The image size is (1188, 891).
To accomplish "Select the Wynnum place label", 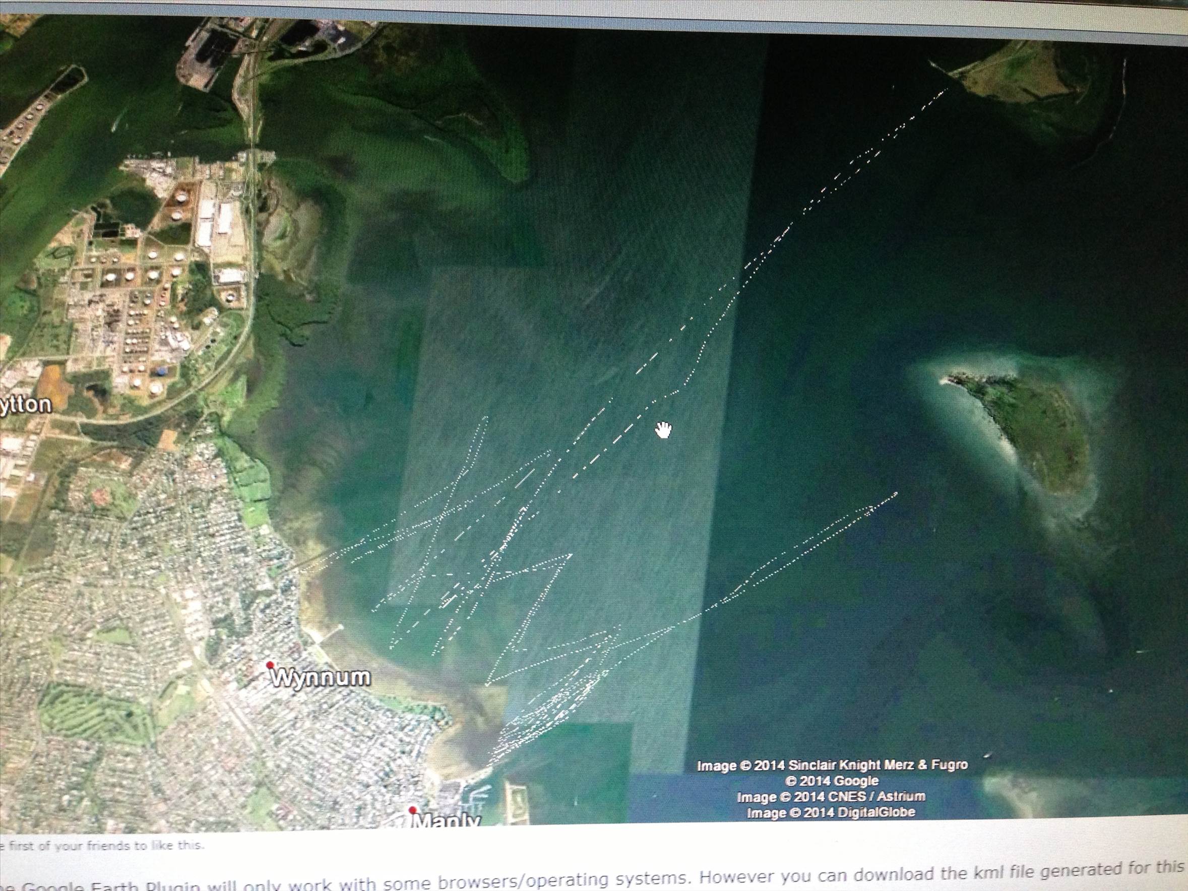I will tap(320, 677).
